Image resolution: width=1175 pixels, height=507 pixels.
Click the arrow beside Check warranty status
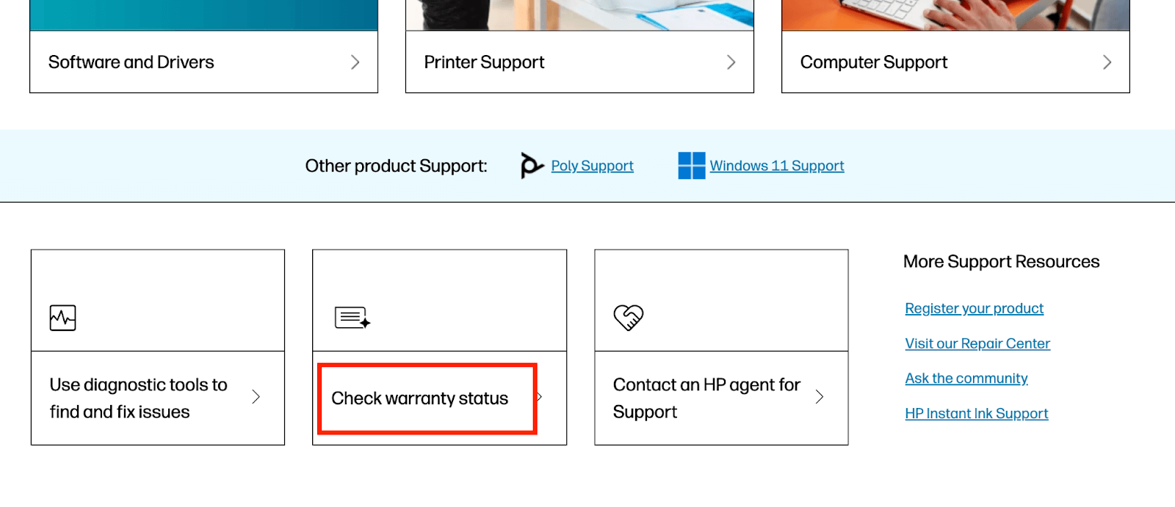(540, 397)
